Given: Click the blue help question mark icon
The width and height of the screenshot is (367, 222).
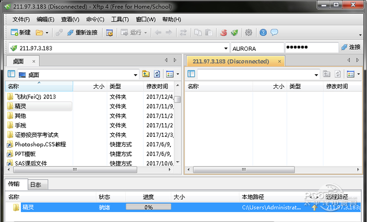Looking at the screenshot, I should pos(263,32).
